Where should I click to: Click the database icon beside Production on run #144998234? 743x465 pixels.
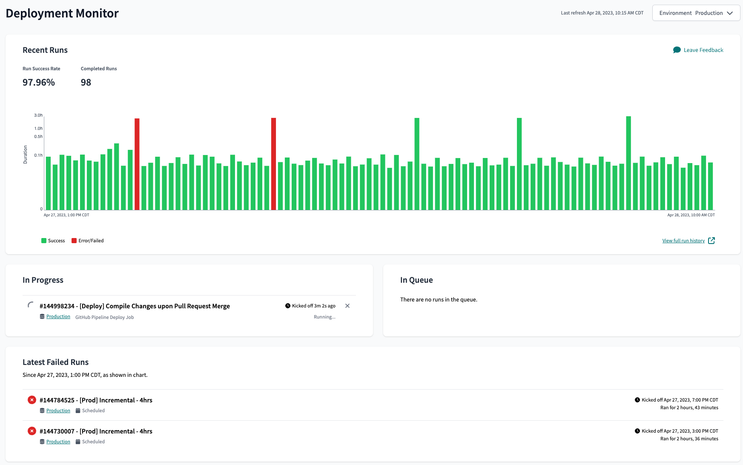click(42, 316)
